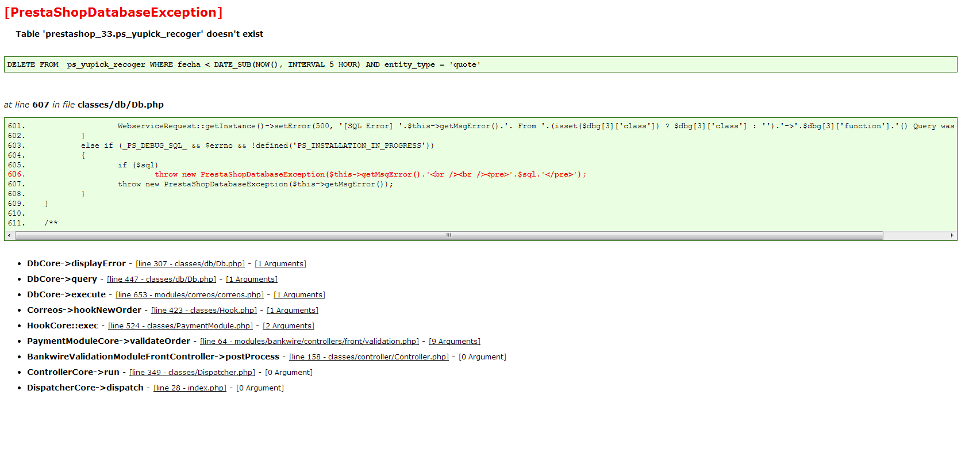Click BankwireValidationModuleFrontController->postProcess trace entry
Image resolution: width=965 pixels, height=471 pixels.
153,357
